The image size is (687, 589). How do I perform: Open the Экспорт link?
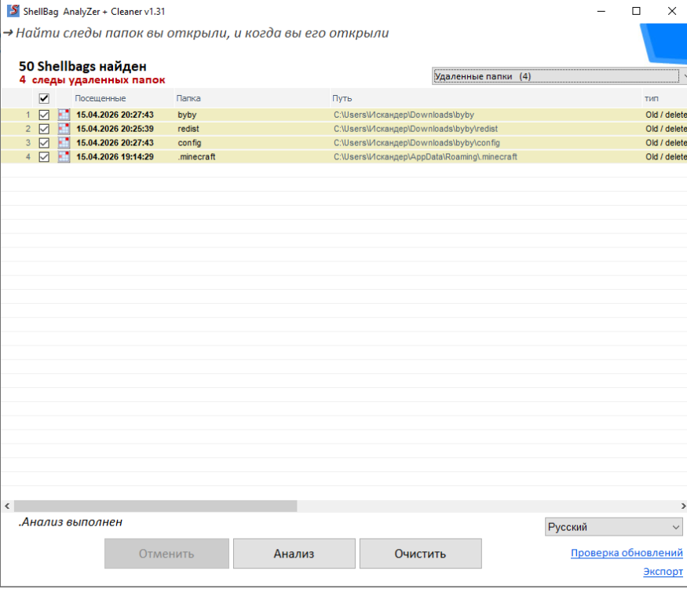pos(663,572)
